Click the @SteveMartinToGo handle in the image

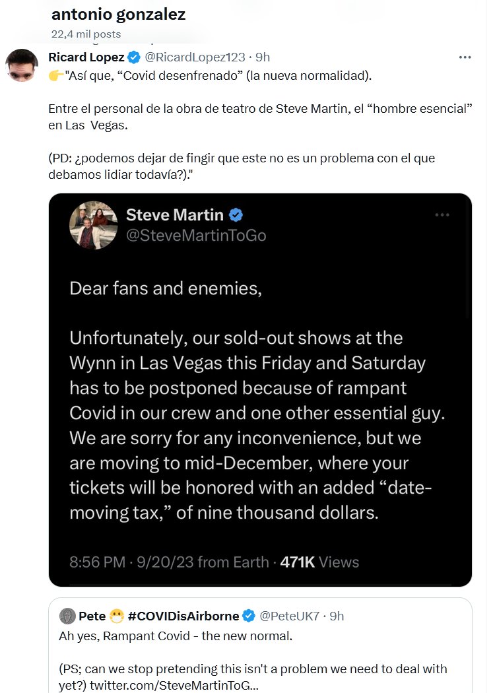pos(196,235)
